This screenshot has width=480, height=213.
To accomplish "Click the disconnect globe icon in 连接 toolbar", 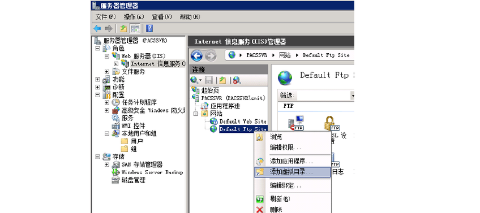I will click(237, 80).
